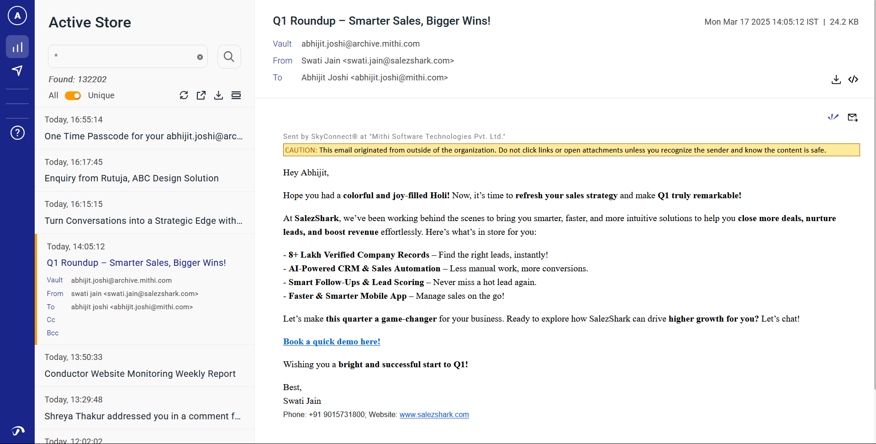Viewport: 876px width, 444px height.
Task: Toggle the All/Unique switch
Action: click(73, 95)
